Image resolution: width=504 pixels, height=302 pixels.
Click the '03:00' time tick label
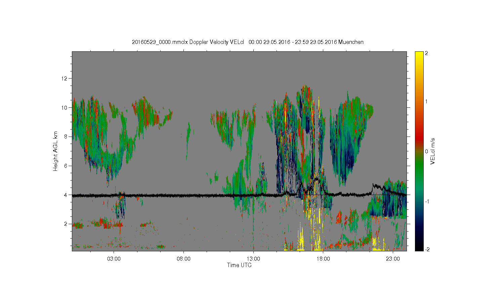pyautogui.click(x=114, y=259)
